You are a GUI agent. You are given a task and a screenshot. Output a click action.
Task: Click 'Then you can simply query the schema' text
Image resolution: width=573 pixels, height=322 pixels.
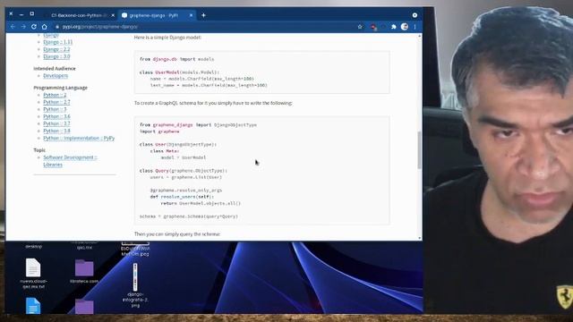point(177,234)
